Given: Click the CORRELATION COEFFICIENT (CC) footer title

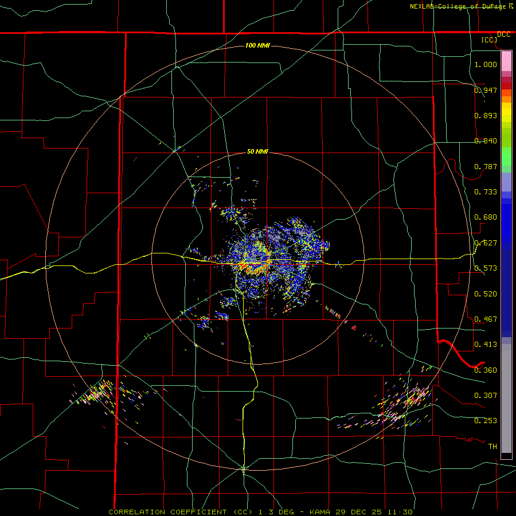Looking at the screenshot, I should point(181,512).
